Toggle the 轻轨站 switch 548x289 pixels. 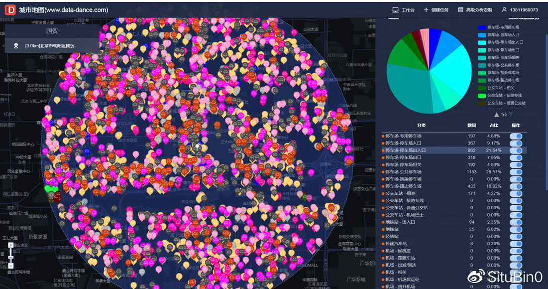(x=516, y=237)
